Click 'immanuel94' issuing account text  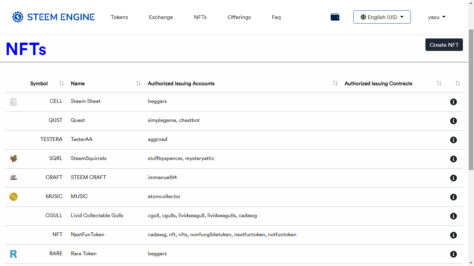coord(162,177)
